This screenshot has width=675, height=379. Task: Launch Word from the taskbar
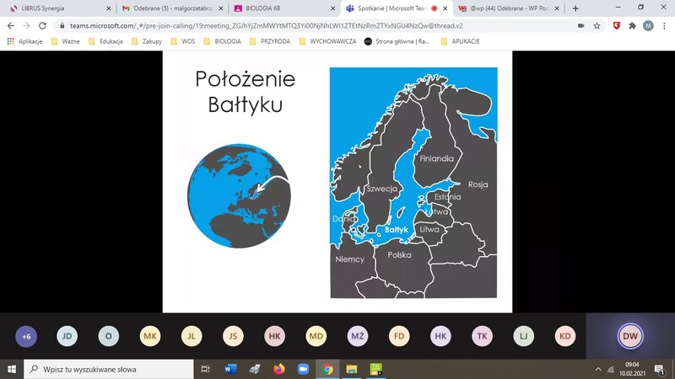point(230,369)
